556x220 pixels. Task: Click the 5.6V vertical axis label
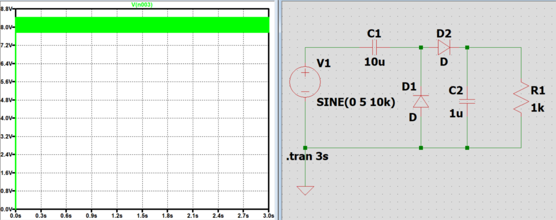click(x=7, y=81)
